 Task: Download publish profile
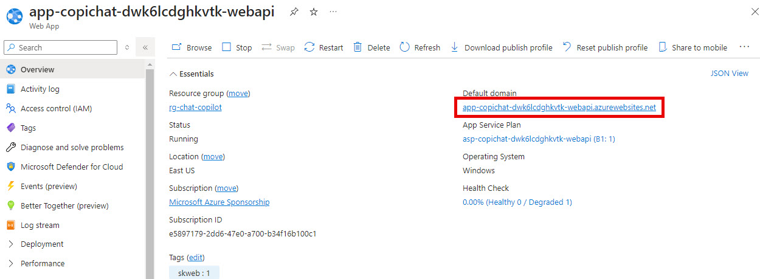click(501, 47)
